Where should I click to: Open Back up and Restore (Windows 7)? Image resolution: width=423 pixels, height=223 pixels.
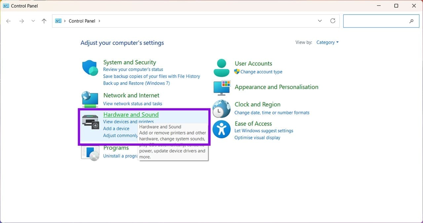[x=136, y=83]
